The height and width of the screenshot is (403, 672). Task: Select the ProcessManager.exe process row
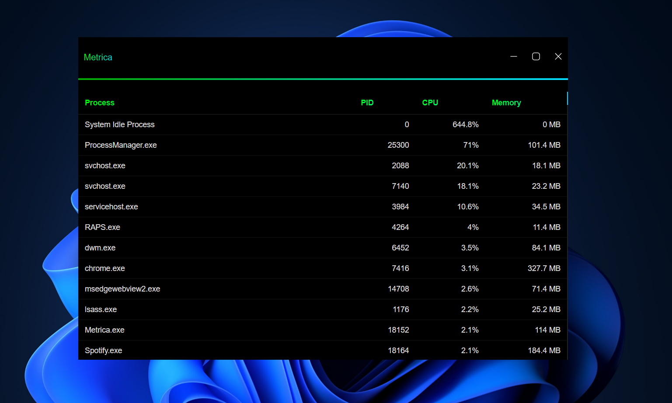pyautogui.click(x=262, y=145)
